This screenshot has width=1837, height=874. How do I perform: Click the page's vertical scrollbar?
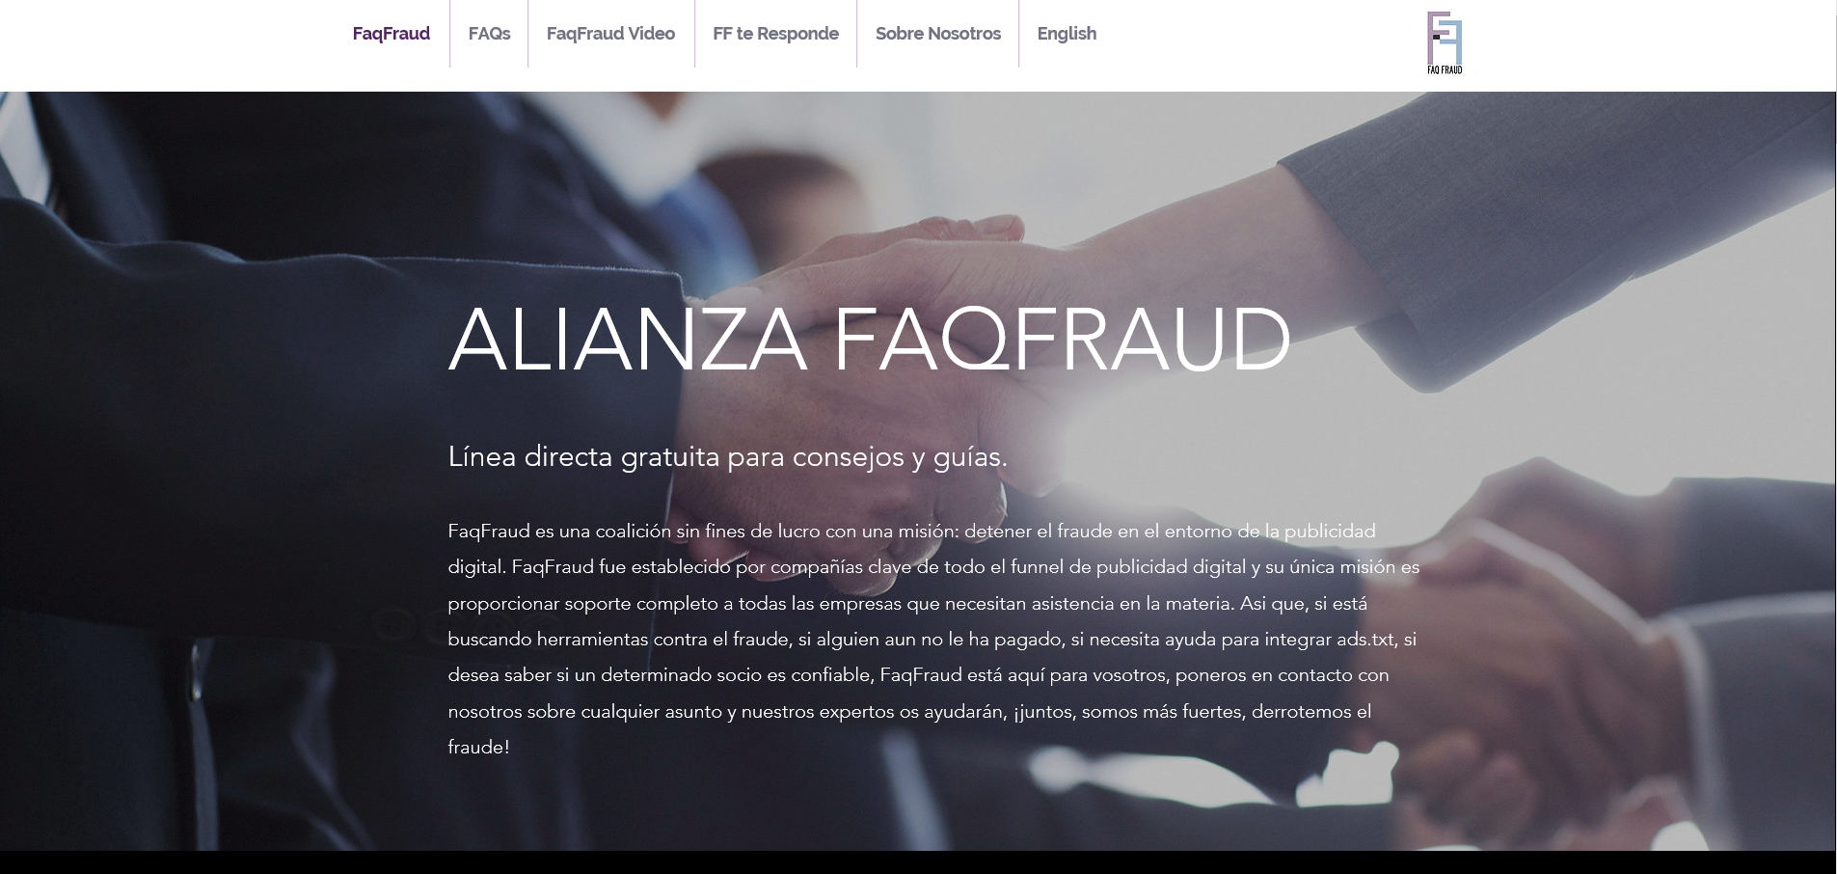point(1836,434)
